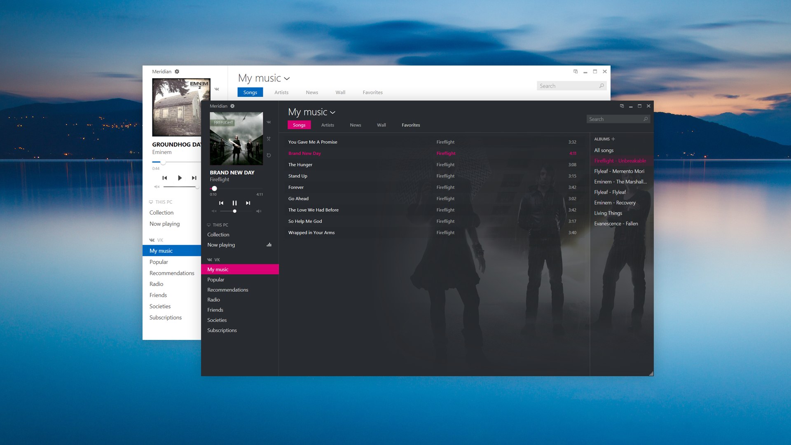
Task: Toggle play/pause on Brand New Day
Action: (235, 203)
